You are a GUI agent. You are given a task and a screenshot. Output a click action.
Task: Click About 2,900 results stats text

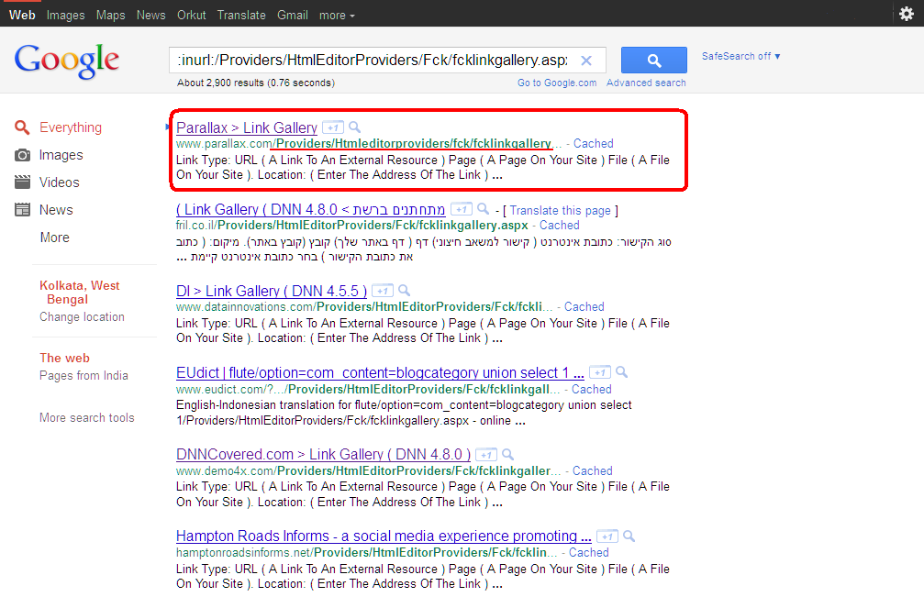coord(256,83)
